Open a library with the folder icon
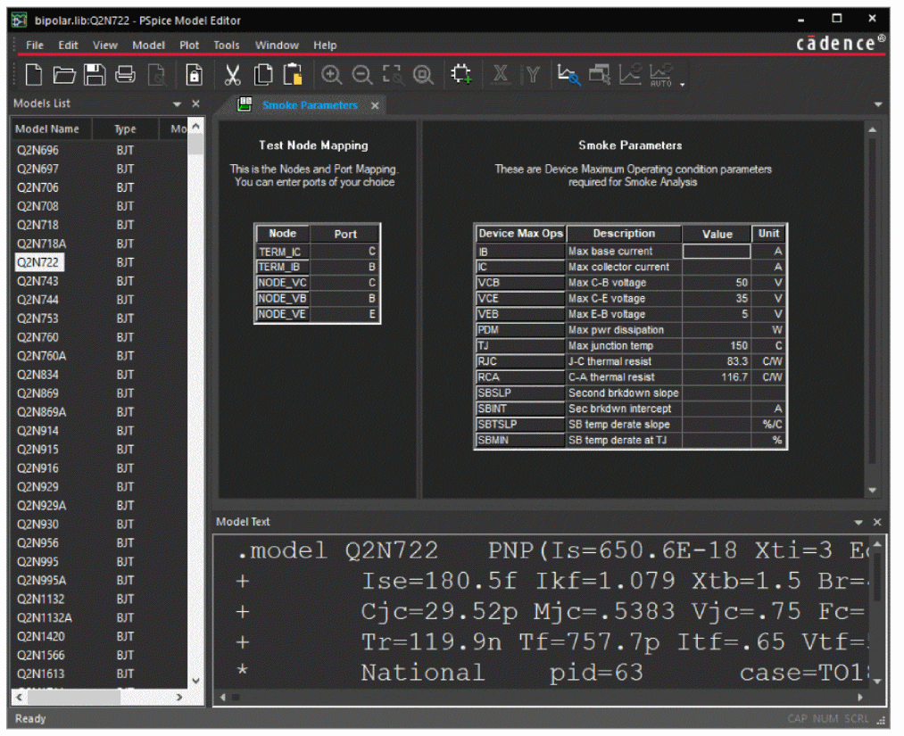Image resolution: width=904 pixels, height=736 pixels. pyautogui.click(x=64, y=75)
